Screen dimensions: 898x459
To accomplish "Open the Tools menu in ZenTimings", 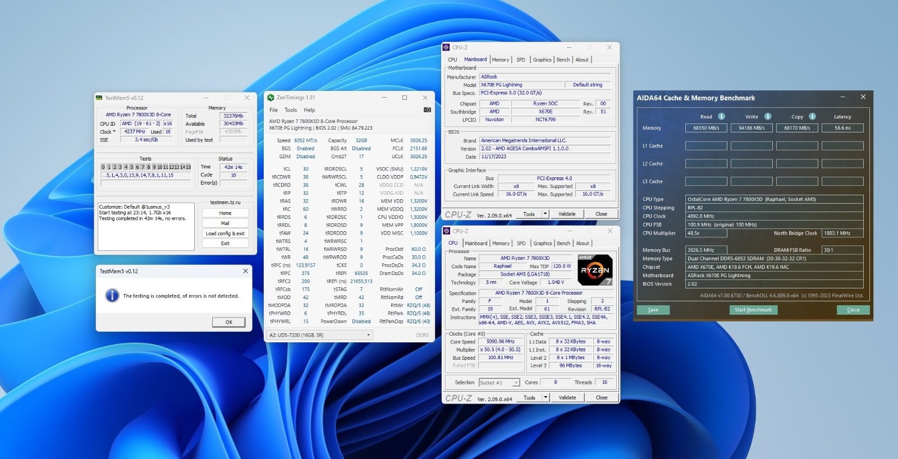I will [291, 110].
